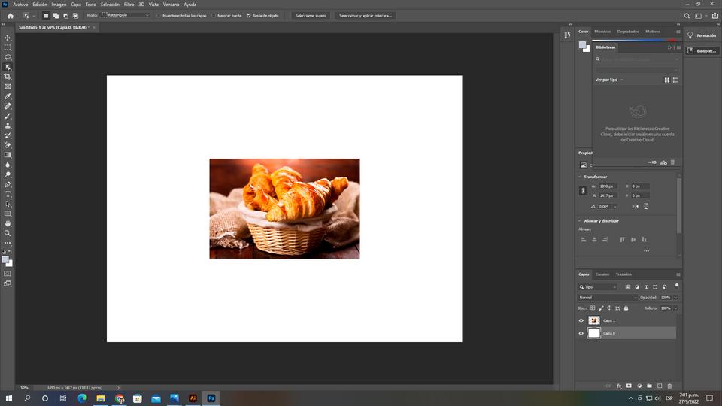Click the foreground color swatch in toolbar

[5, 259]
